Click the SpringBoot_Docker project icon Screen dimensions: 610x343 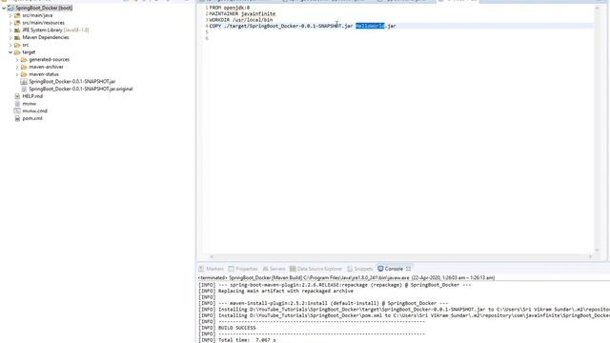coord(10,8)
